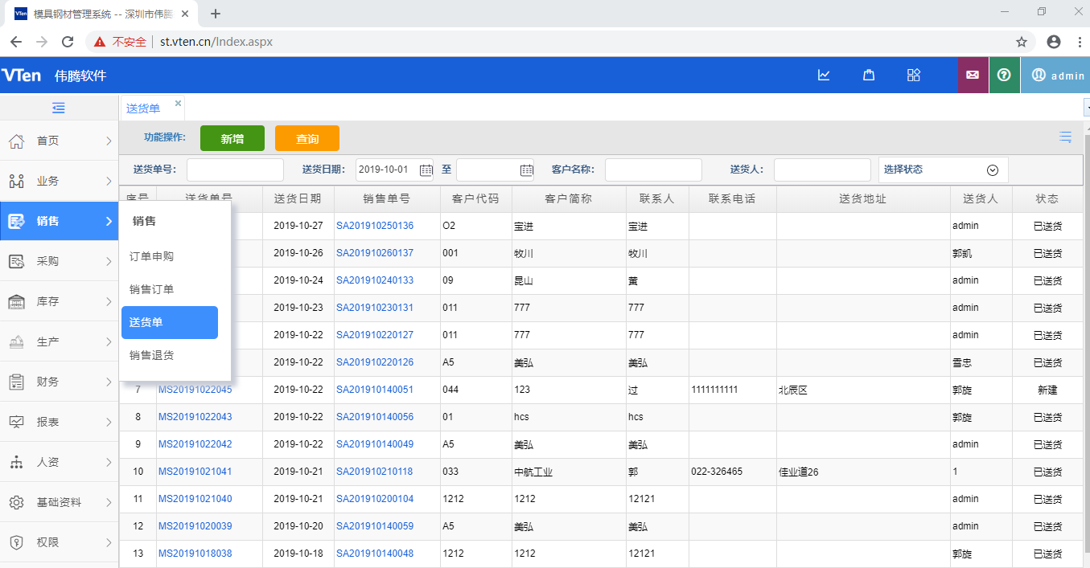The image size is (1090, 568).
Task: Click the list settings icon at right of toolbar
Action: 1066,137
